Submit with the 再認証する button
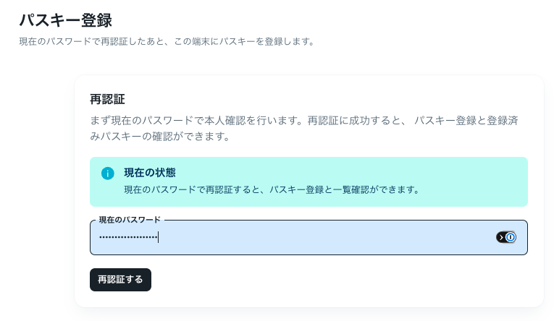 click(120, 279)
